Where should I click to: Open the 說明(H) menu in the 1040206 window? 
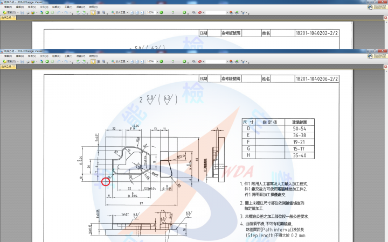click(93, 56)
